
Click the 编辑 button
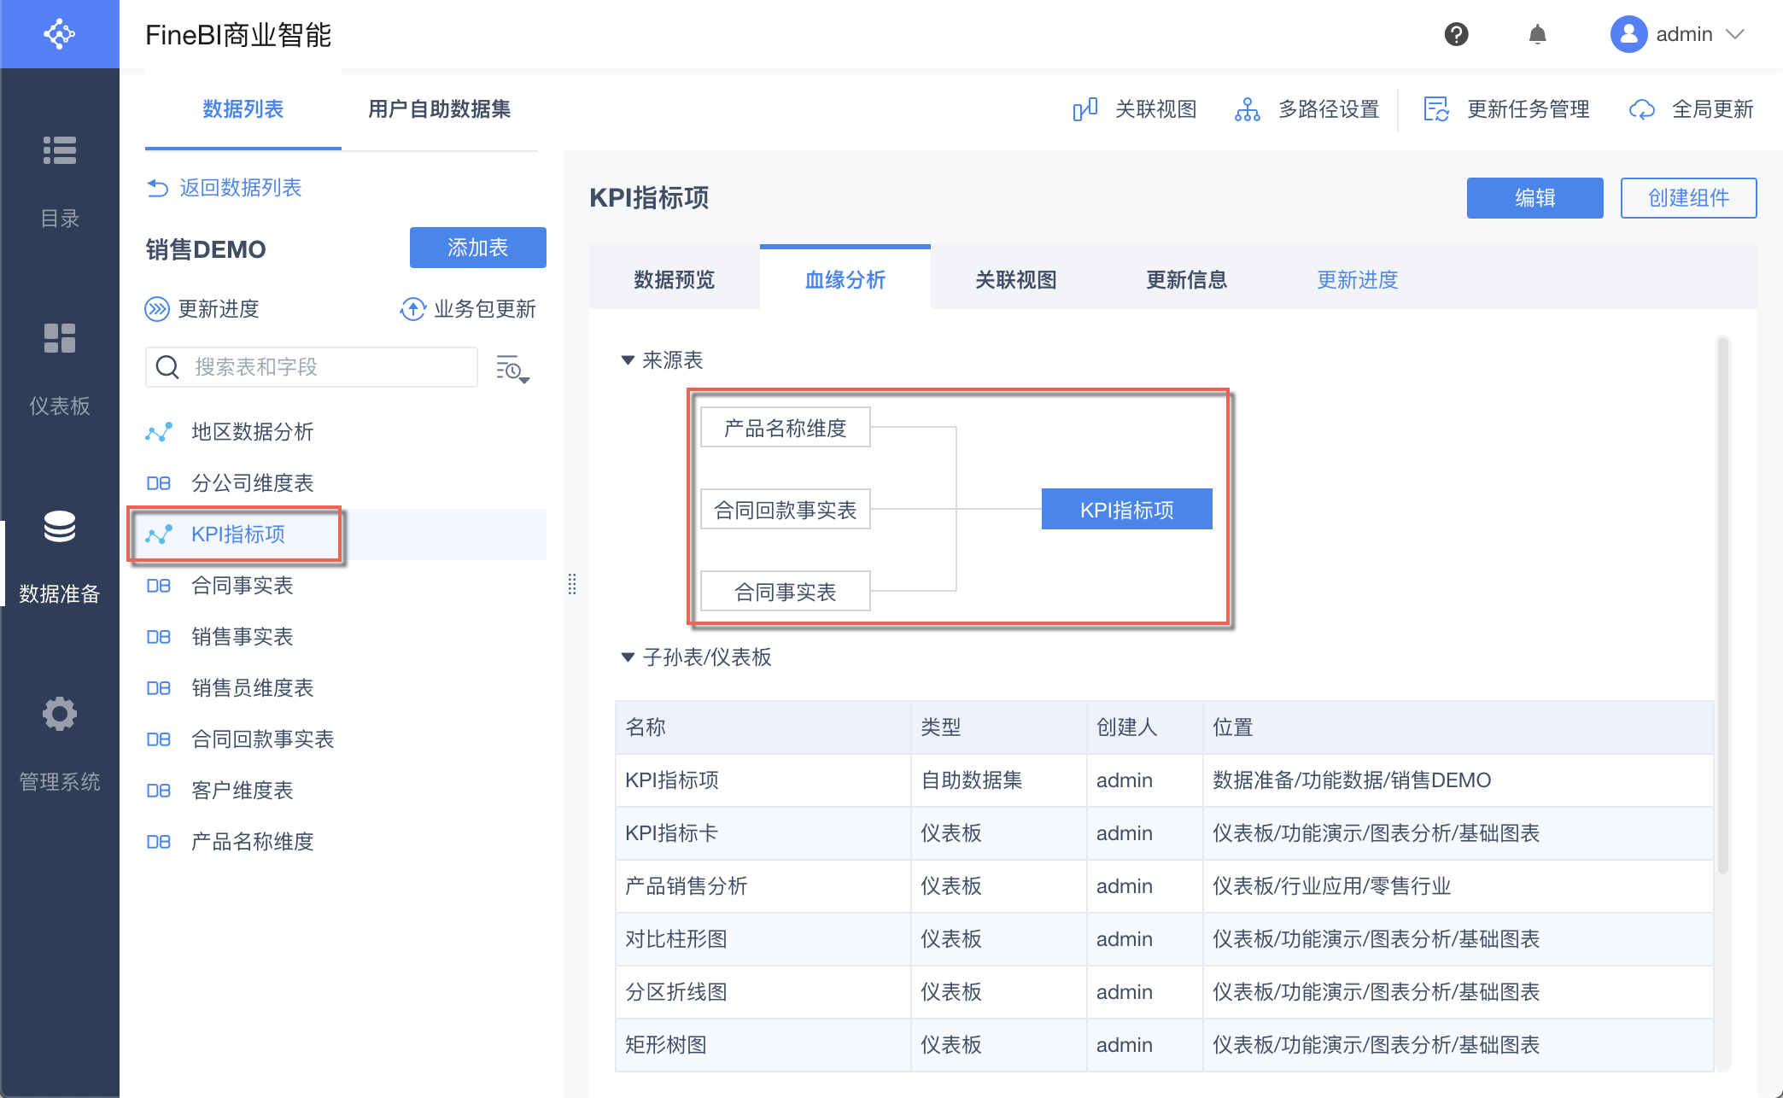[1535, 198]
